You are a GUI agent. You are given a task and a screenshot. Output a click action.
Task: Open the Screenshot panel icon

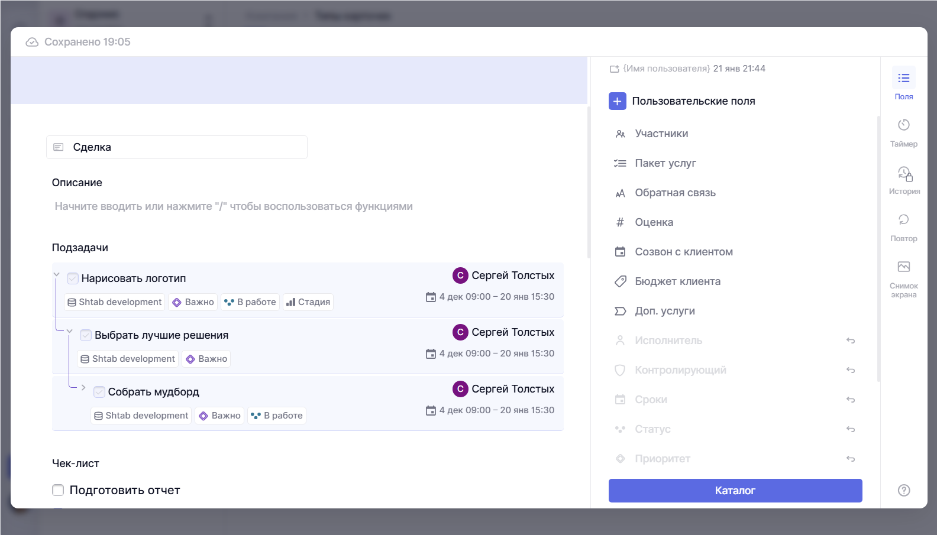pyautogui.click(x=903, y=267)
